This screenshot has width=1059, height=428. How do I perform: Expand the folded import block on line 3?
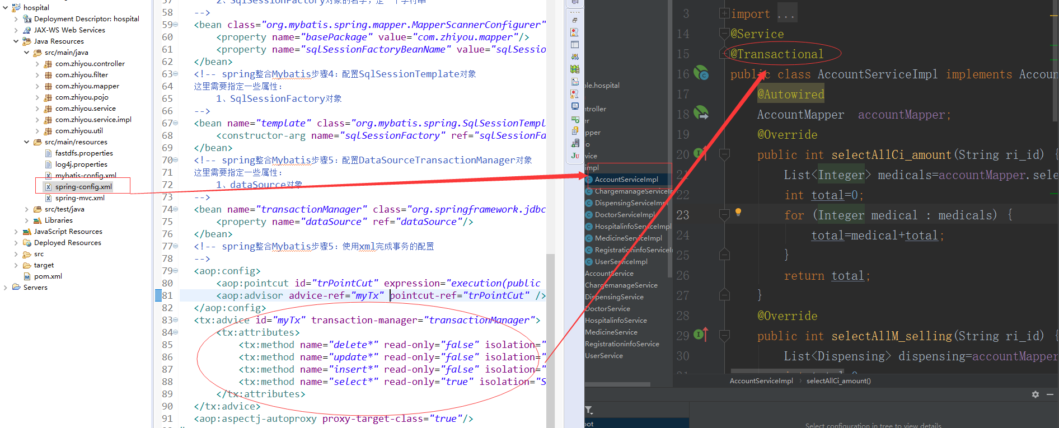pos(724,13)
